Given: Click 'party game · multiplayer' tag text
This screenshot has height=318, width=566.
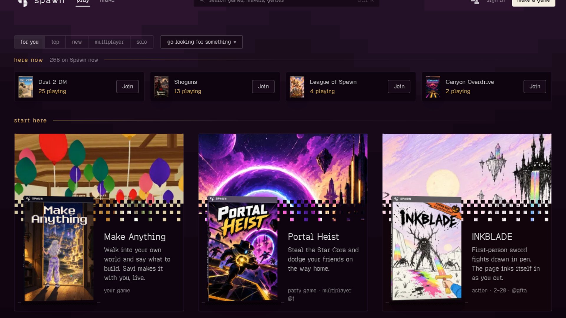Looking at the screenshot, I should (320, 290).
